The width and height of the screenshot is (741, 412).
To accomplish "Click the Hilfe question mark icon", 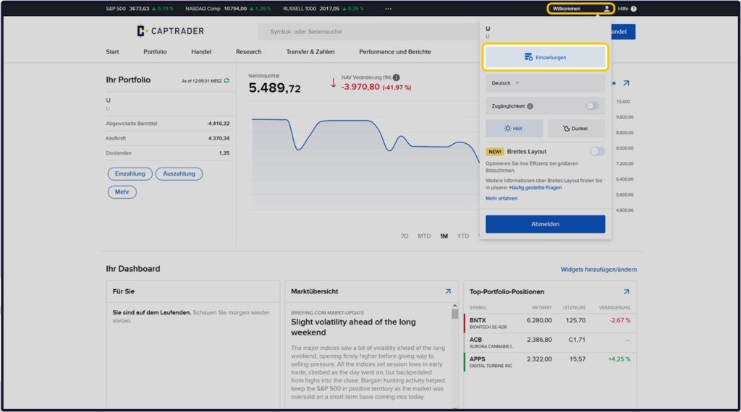I will point(634,9).
